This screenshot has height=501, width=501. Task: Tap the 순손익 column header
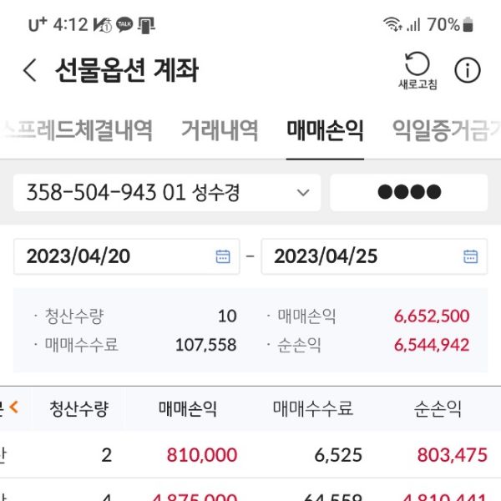click(x=438, y=409)
